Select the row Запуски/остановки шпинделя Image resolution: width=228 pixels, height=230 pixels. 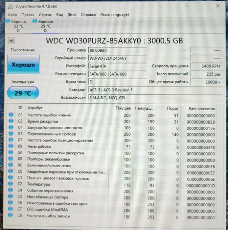click(112, 128)
